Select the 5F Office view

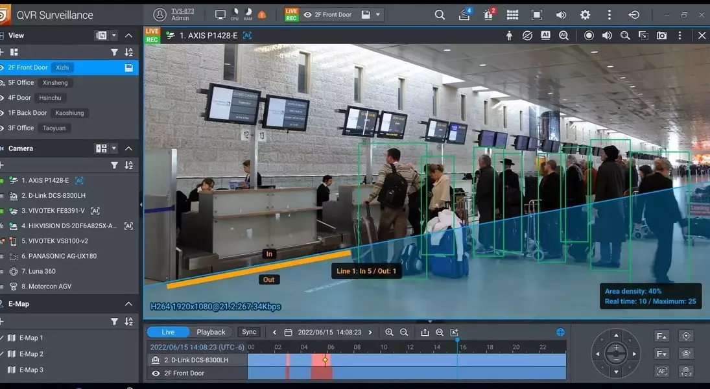(x=21, y=82)
